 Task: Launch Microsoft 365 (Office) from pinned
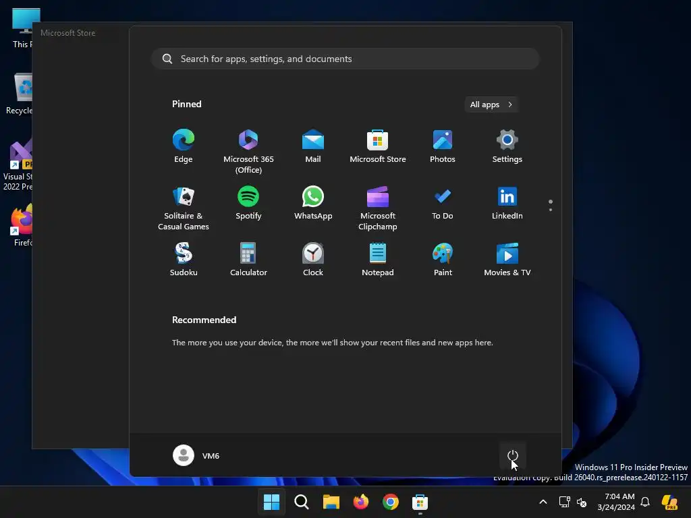[248, 151]
